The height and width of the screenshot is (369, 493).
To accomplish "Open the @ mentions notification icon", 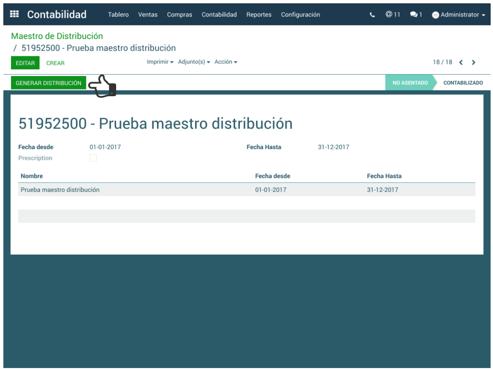I will 393,14.
